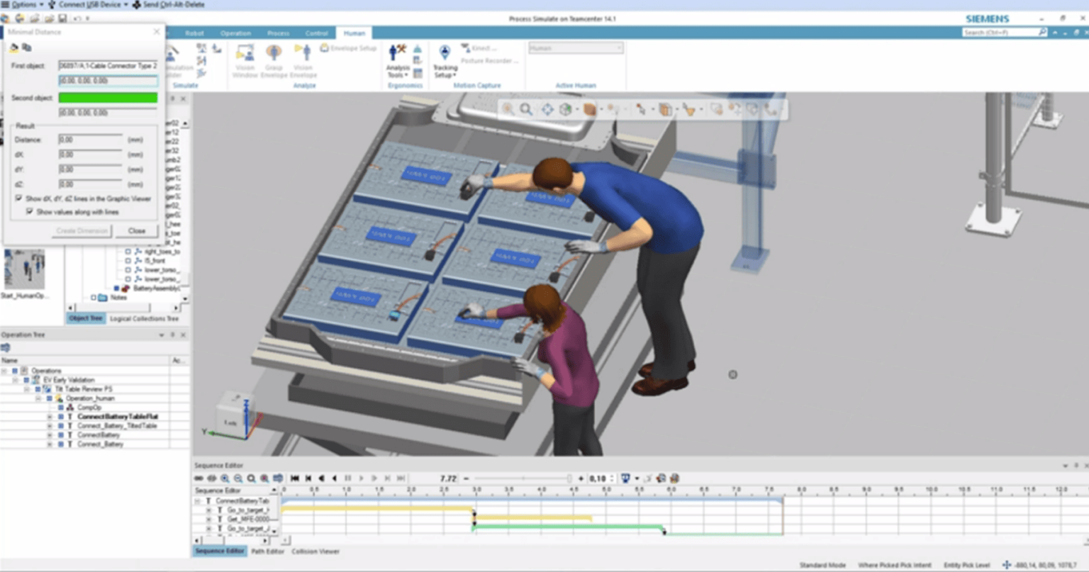Open the Path Editor tab

click(269, 551)
